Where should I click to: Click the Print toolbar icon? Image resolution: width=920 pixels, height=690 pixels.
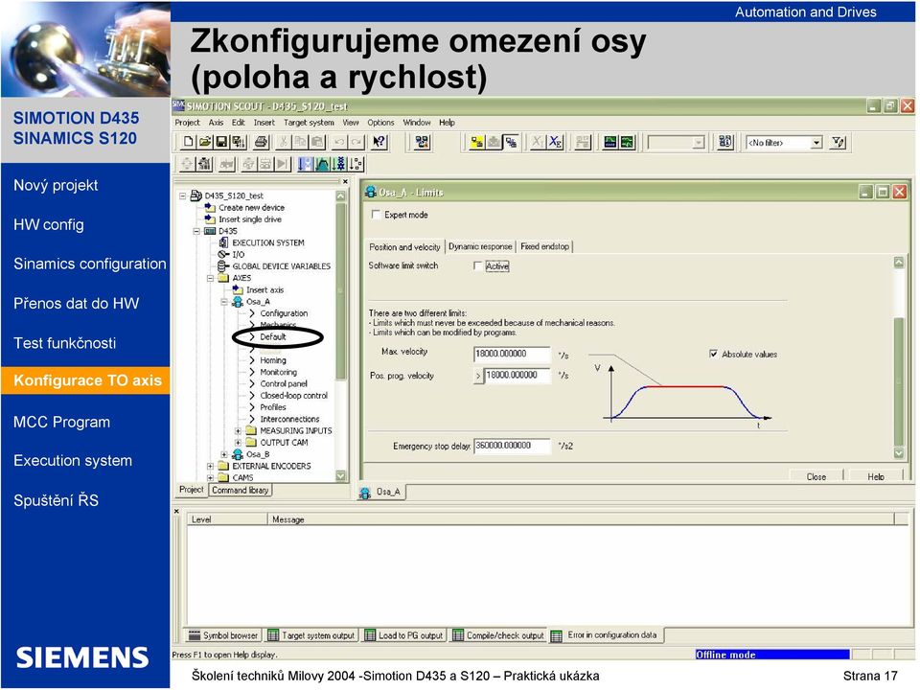pos(261,142)
